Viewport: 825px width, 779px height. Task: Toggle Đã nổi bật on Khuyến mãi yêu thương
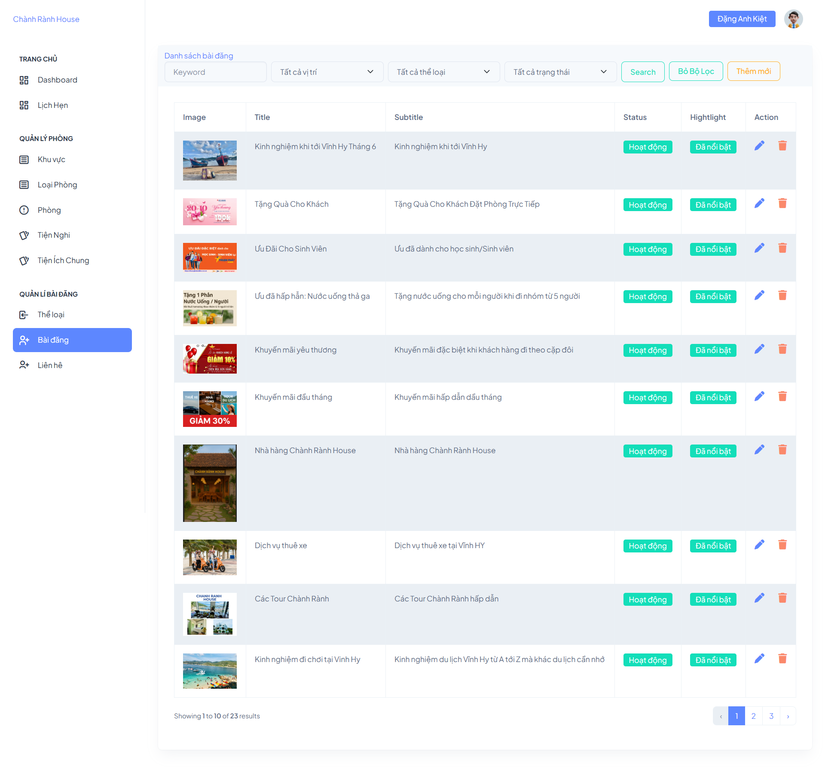click(713, 350)
